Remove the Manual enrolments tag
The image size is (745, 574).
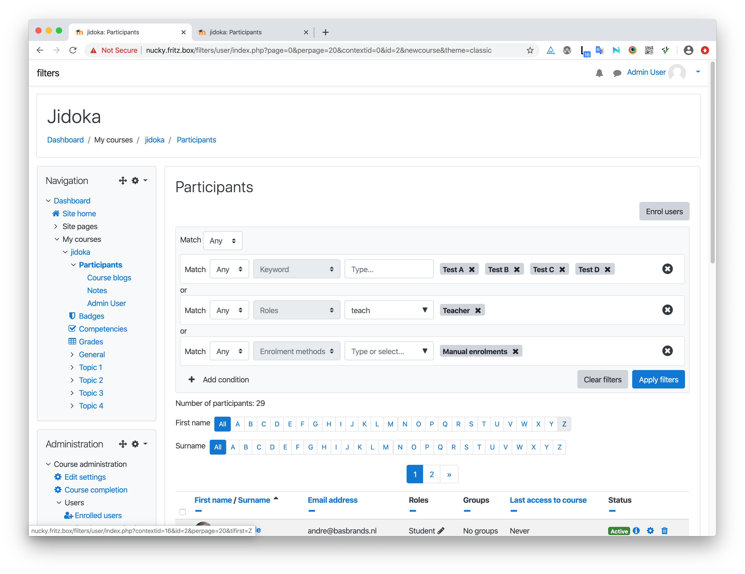click(516, 351)
